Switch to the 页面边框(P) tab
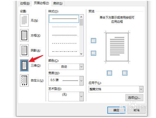156x118 pixels. (41, 3)
